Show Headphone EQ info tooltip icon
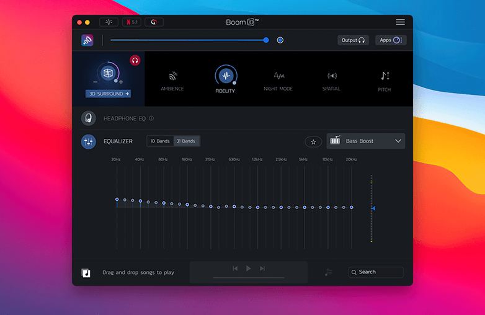485x315 pixels. pos(151,118)
